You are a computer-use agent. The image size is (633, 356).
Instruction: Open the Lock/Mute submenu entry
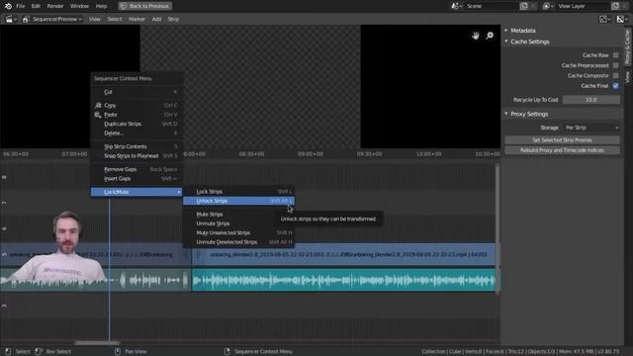pos(136,192)
